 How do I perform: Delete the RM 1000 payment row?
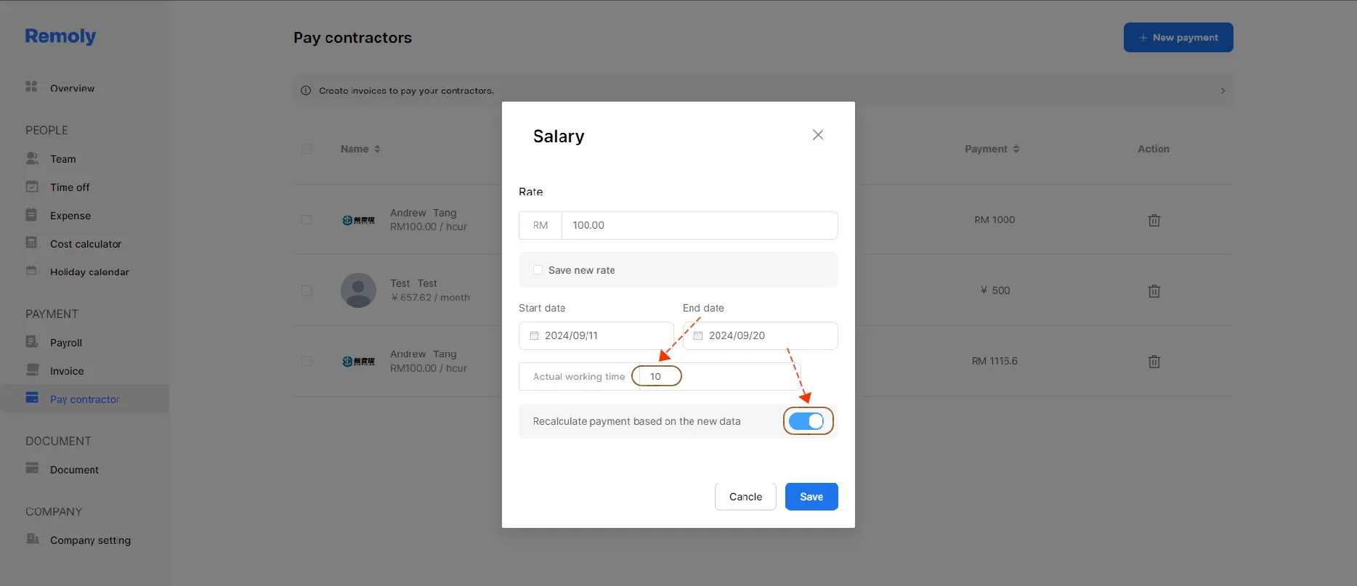[x=1154, y=220]
